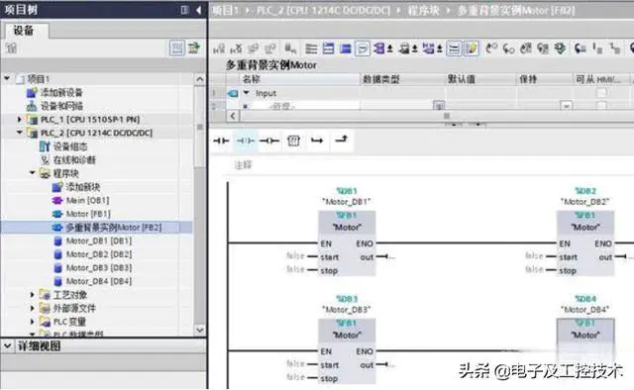Click the project tree header window icon

click(184, 10)
